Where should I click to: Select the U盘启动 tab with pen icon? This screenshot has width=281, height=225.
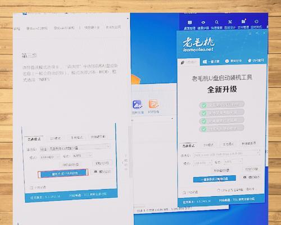click(189, 62)
